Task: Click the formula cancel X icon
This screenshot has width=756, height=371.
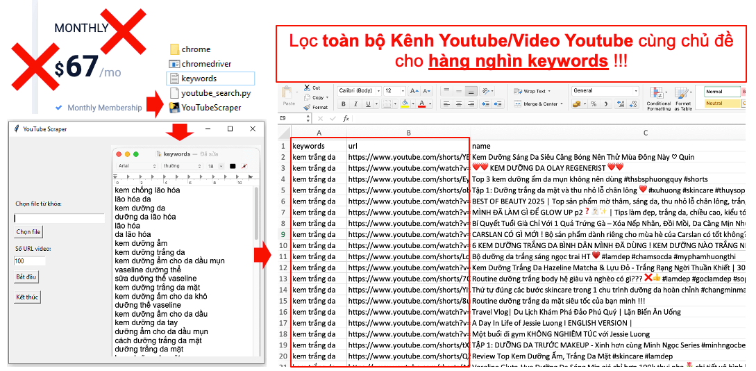Action: coord(320,118)
